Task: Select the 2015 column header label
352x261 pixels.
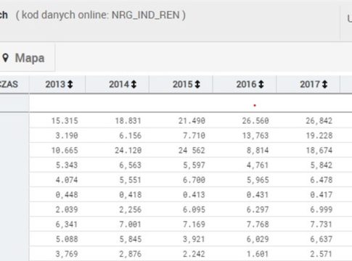Action: pos(183,84)
